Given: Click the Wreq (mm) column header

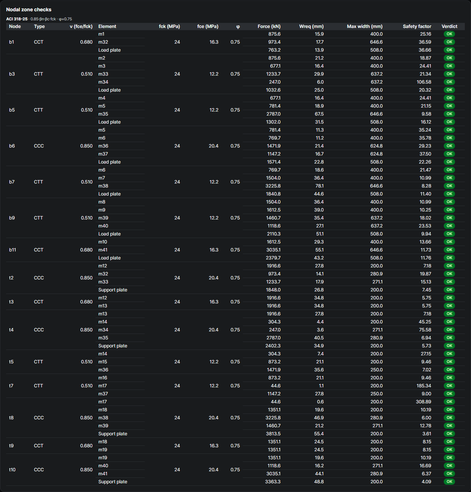Looking at the screenshot, I should tap(311, 27).
